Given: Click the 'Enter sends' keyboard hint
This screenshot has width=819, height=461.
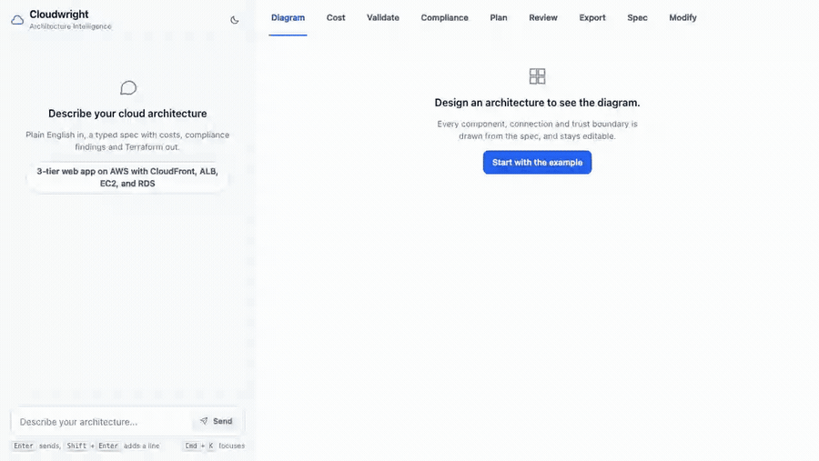Looking at the screenshot, I should (x=36, y=446).
